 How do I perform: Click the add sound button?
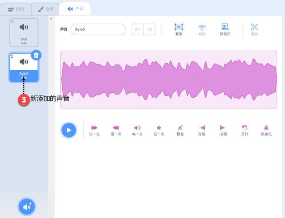[x=27, y=206]
